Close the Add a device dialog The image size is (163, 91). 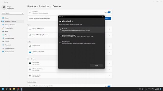tap(103, 17)
